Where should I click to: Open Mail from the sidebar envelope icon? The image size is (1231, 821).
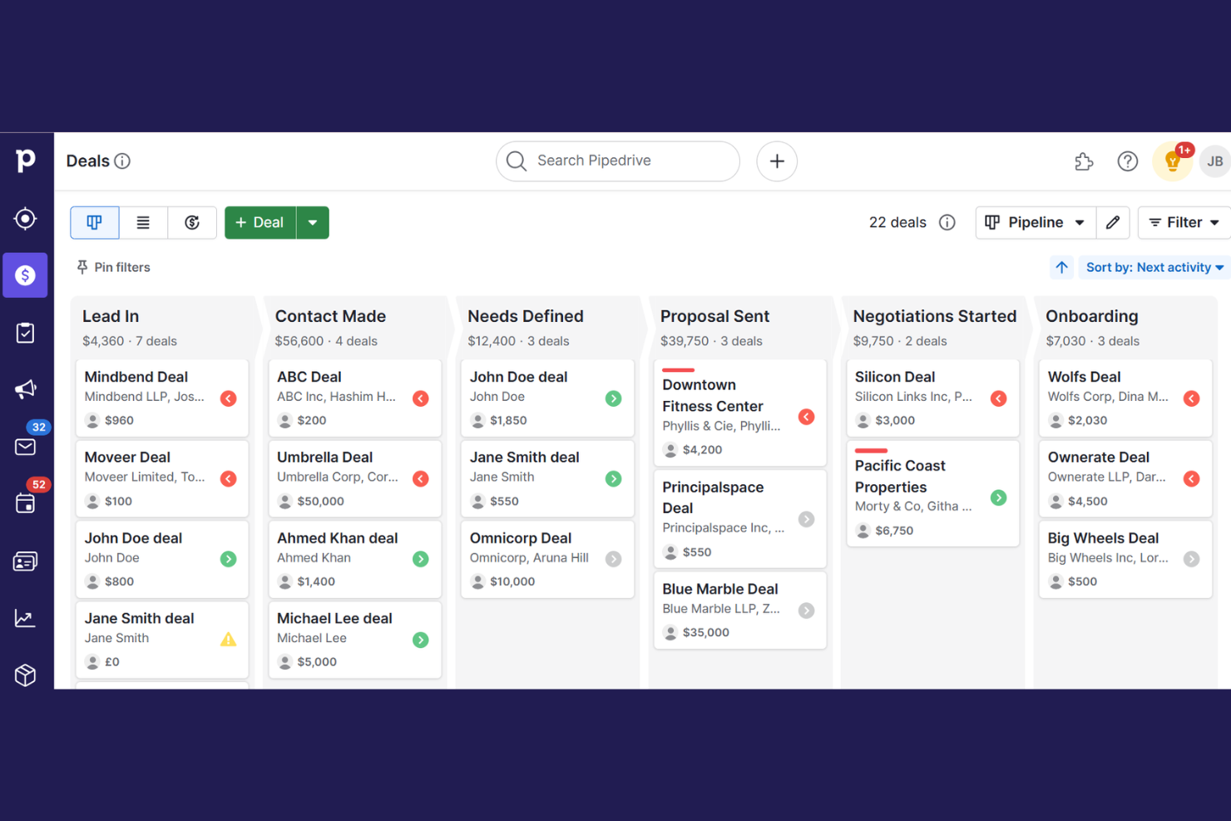(25, 447)
